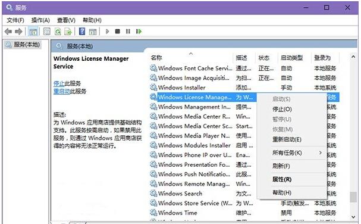Click the gear icon beside Windows Time

(x=153, y=213)
